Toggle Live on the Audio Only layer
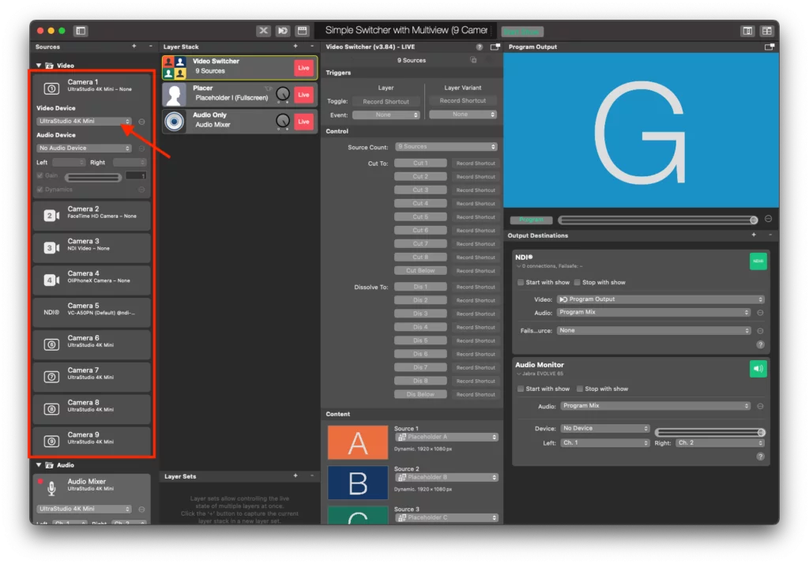 click(x=304, y=122)
